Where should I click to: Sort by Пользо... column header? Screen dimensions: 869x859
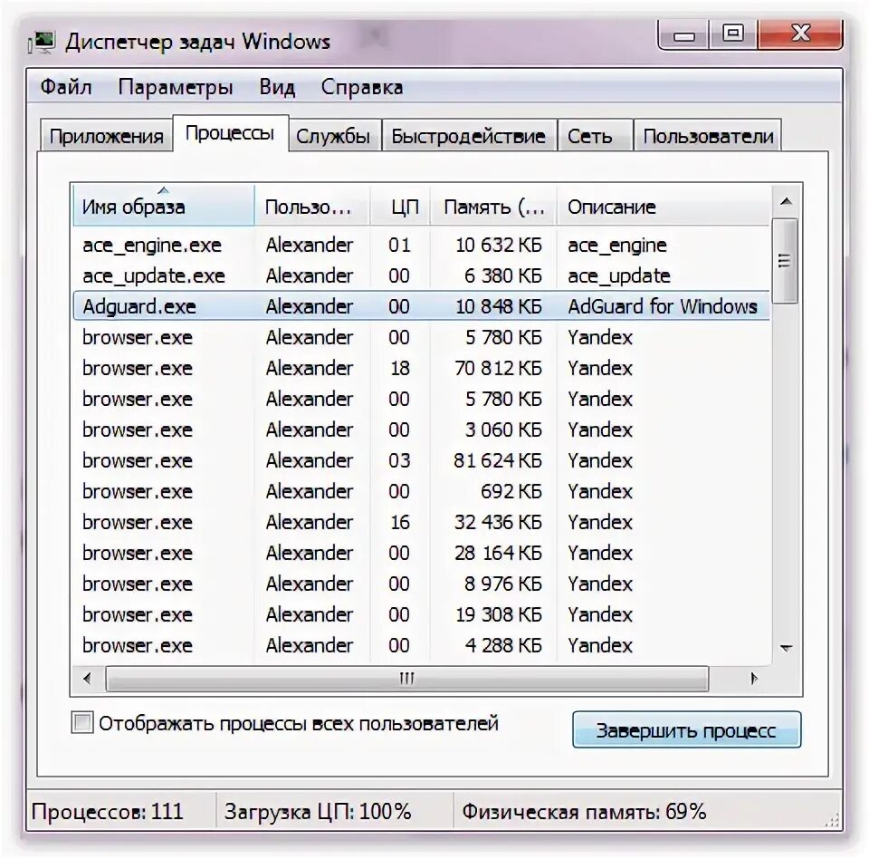(x=312, y=207)
